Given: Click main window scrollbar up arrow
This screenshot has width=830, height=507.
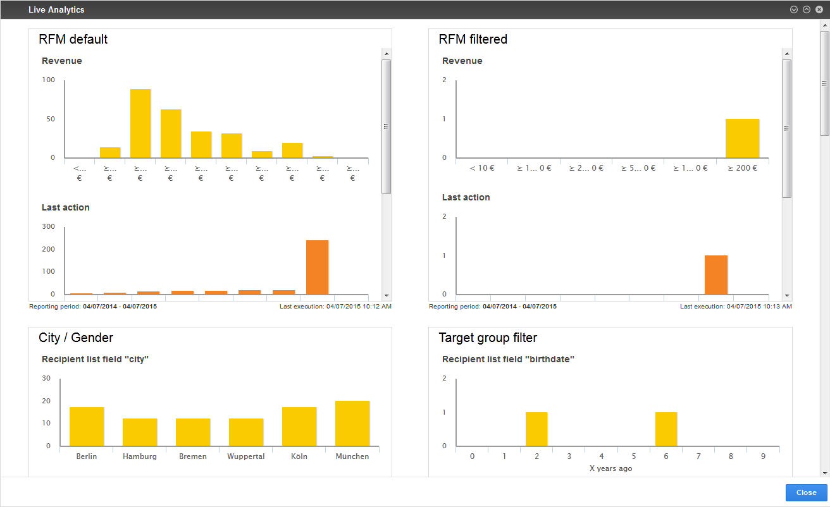Looking at the screenshot, I should (824, 24).
